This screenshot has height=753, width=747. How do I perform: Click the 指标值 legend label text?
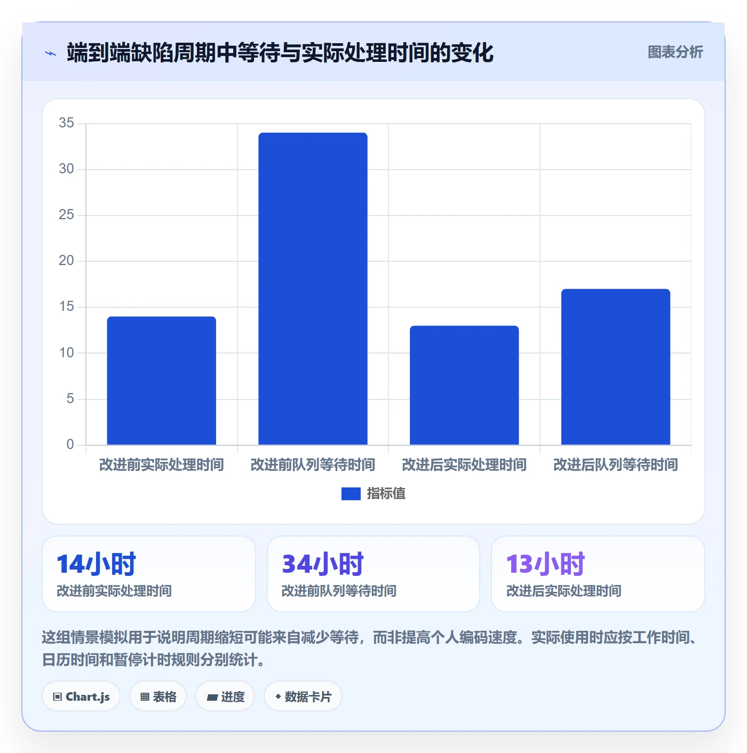click(x=386, y=494)
